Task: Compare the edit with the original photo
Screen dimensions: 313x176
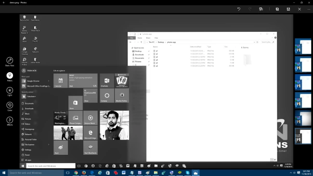Action: [x=261, y=9]
